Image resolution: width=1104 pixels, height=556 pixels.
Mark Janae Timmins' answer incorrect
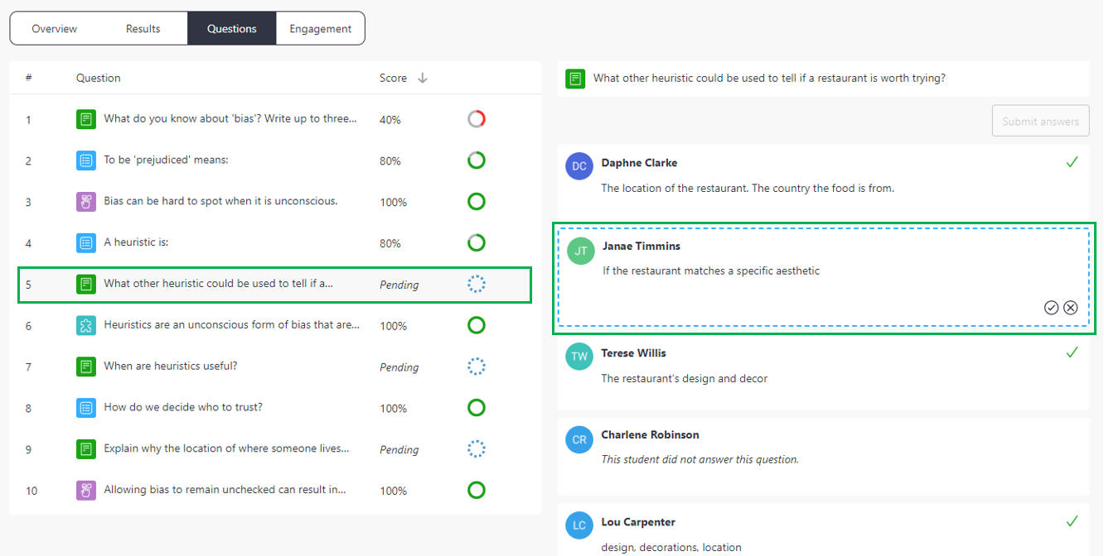tap(1070, 308)
